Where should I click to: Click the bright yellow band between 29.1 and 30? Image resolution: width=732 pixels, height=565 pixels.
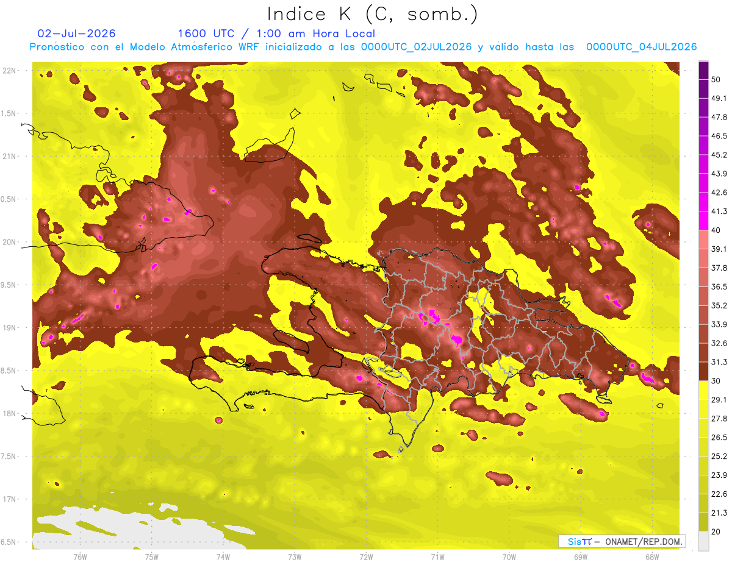pyautogui.click(x=703, y=390)
